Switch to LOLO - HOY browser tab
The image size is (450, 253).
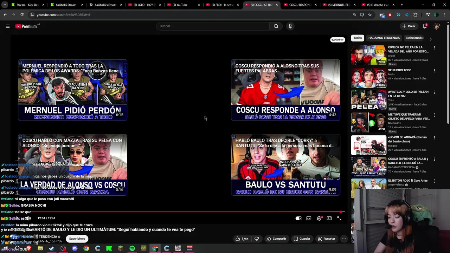click(x=144, y=5)
